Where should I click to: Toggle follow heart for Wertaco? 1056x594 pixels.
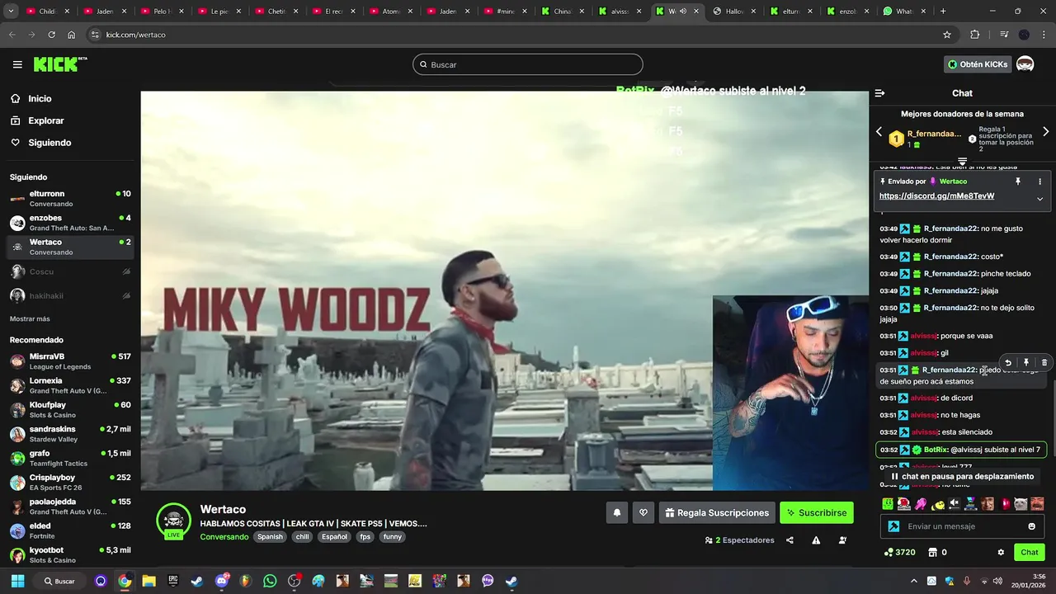pyautogui.click(x=643, y=512)
